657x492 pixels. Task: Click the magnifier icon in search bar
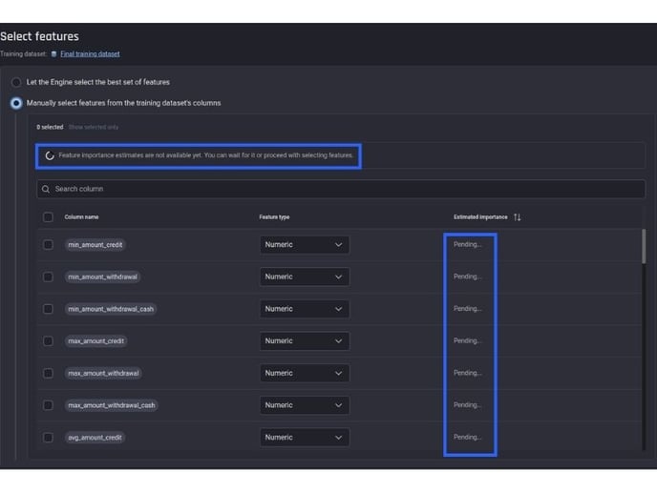[46, 189]
